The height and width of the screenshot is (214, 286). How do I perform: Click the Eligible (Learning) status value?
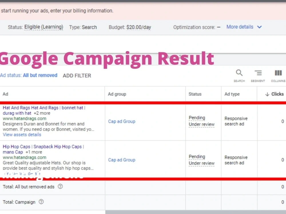click(x=43, y=27)
